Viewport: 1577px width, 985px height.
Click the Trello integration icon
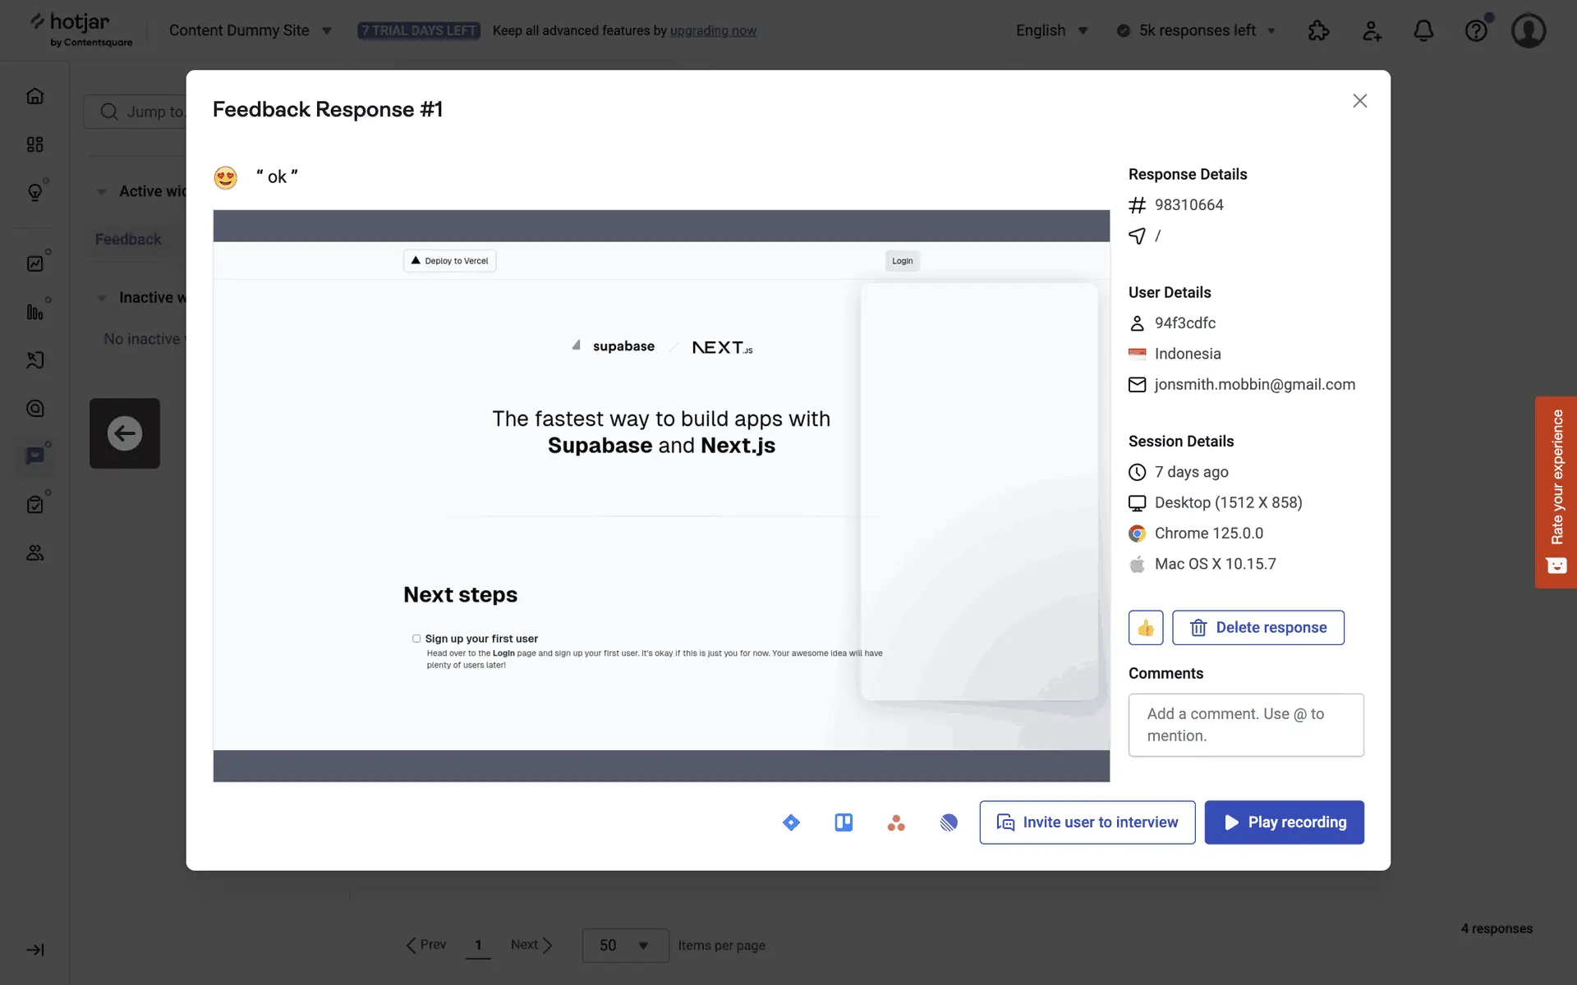pos(844,822)
